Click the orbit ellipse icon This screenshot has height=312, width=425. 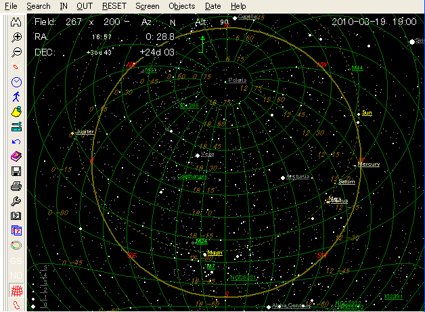coord(16,246)
